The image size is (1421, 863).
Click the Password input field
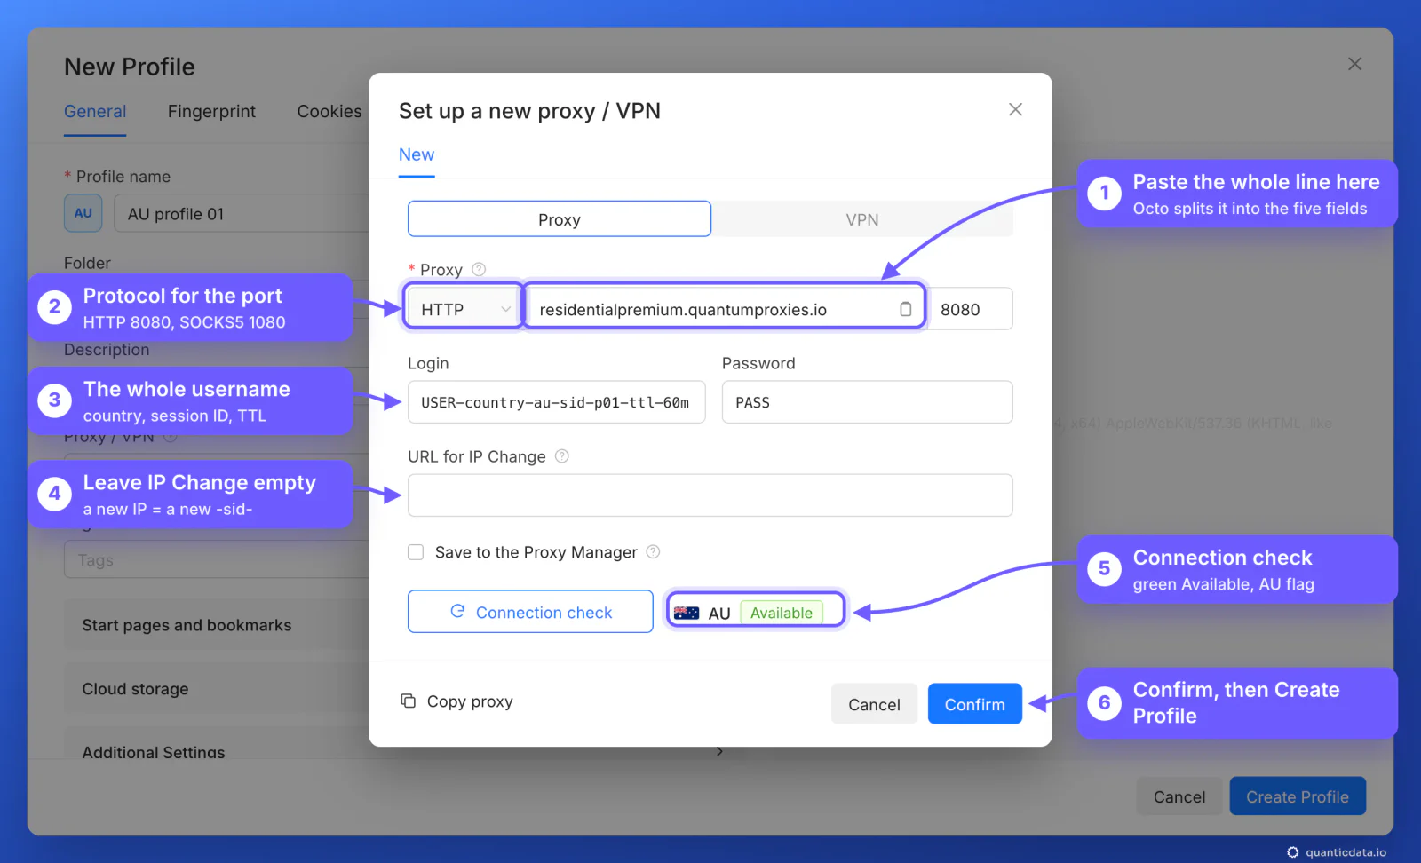pos(868,402)
